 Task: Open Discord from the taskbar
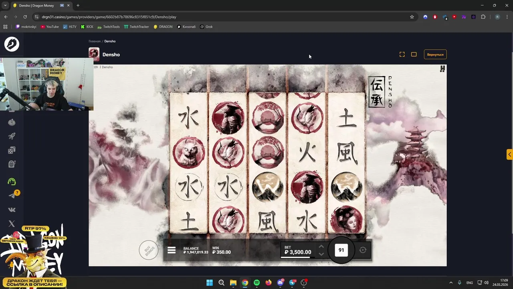point(280,283)
